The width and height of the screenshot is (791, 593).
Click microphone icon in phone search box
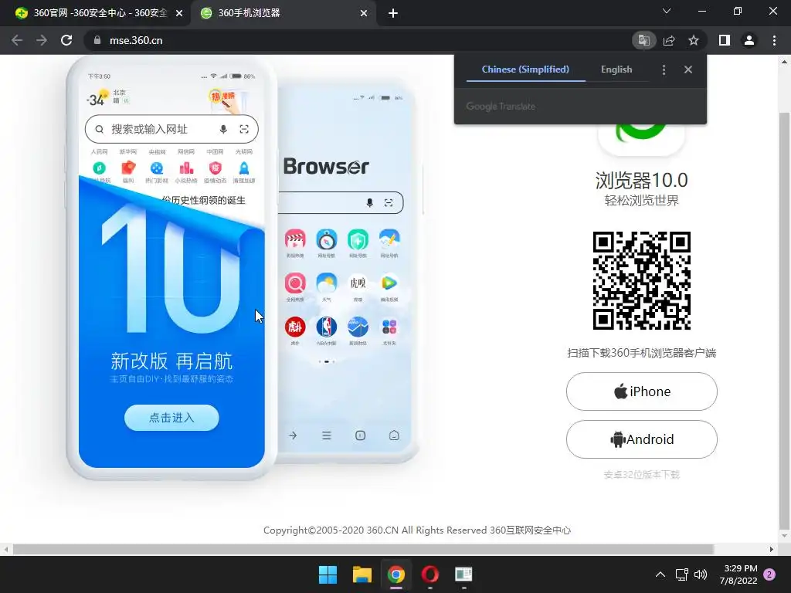(223, 129)
